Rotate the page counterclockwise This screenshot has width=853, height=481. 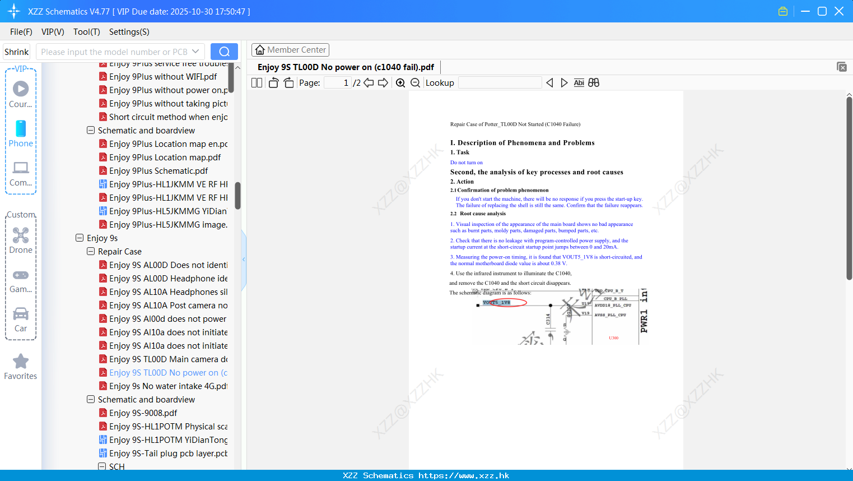pyautogui.click(x=273, y=83)
